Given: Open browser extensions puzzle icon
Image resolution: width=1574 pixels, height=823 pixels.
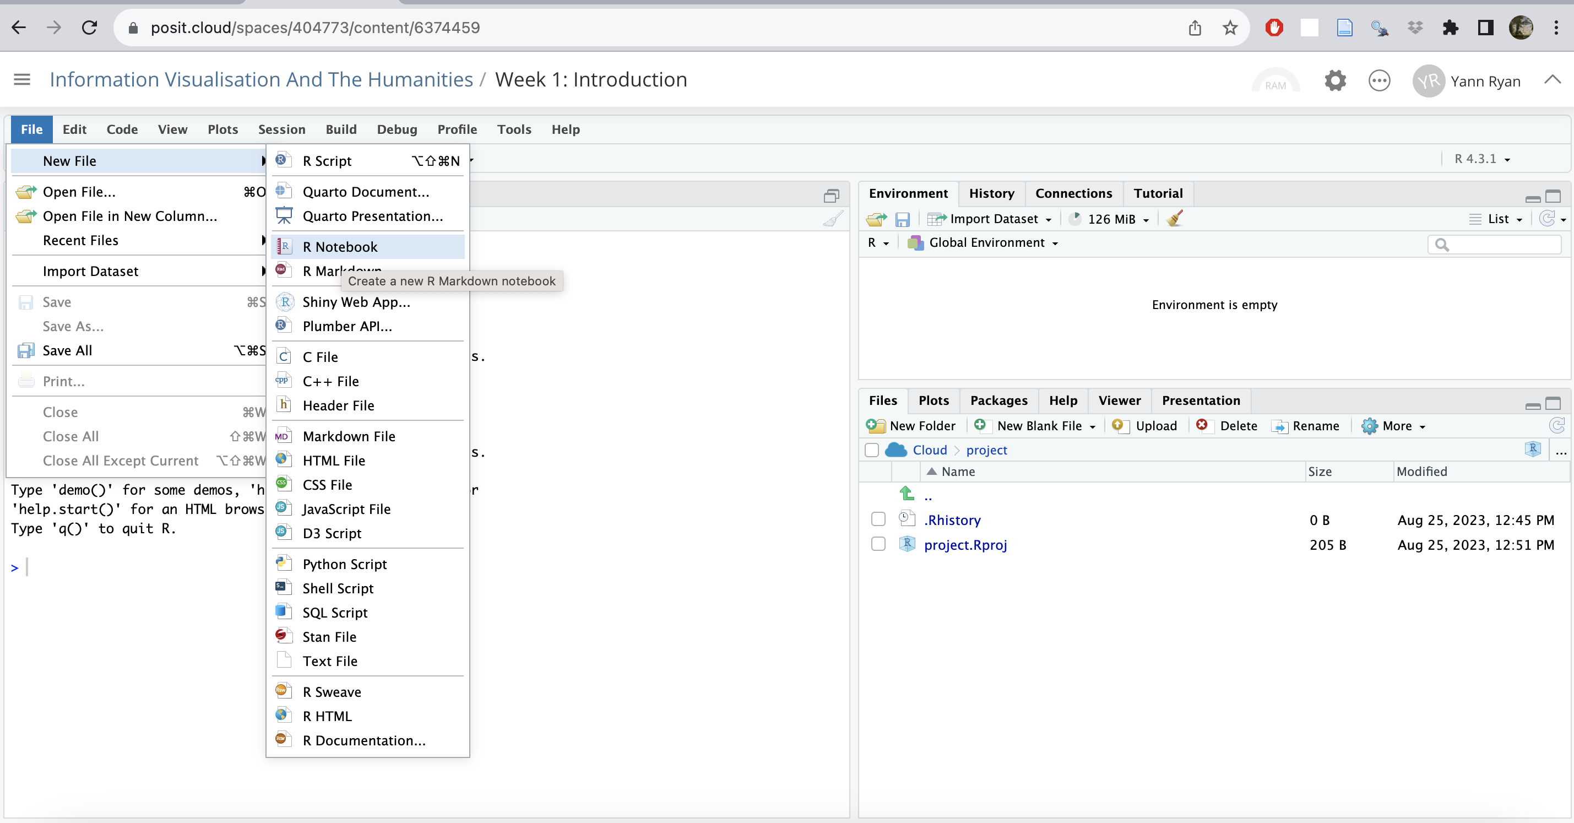Looking at the screenshot, I should pyautogui.click(x=1450, y=28).
